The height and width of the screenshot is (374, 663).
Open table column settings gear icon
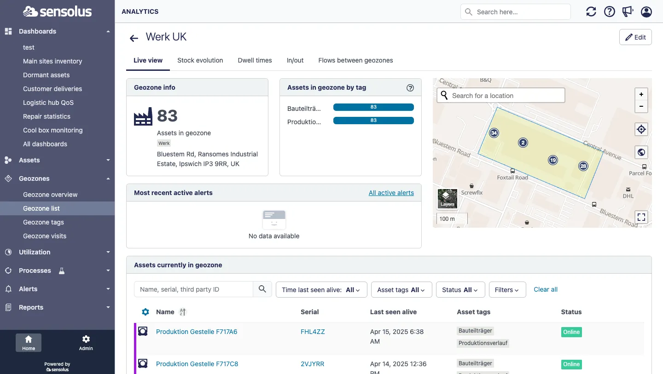(x=145, y=312)
